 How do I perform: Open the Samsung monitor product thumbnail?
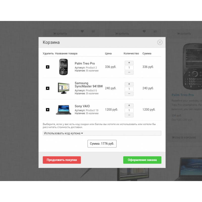click(x=63, y=88)
